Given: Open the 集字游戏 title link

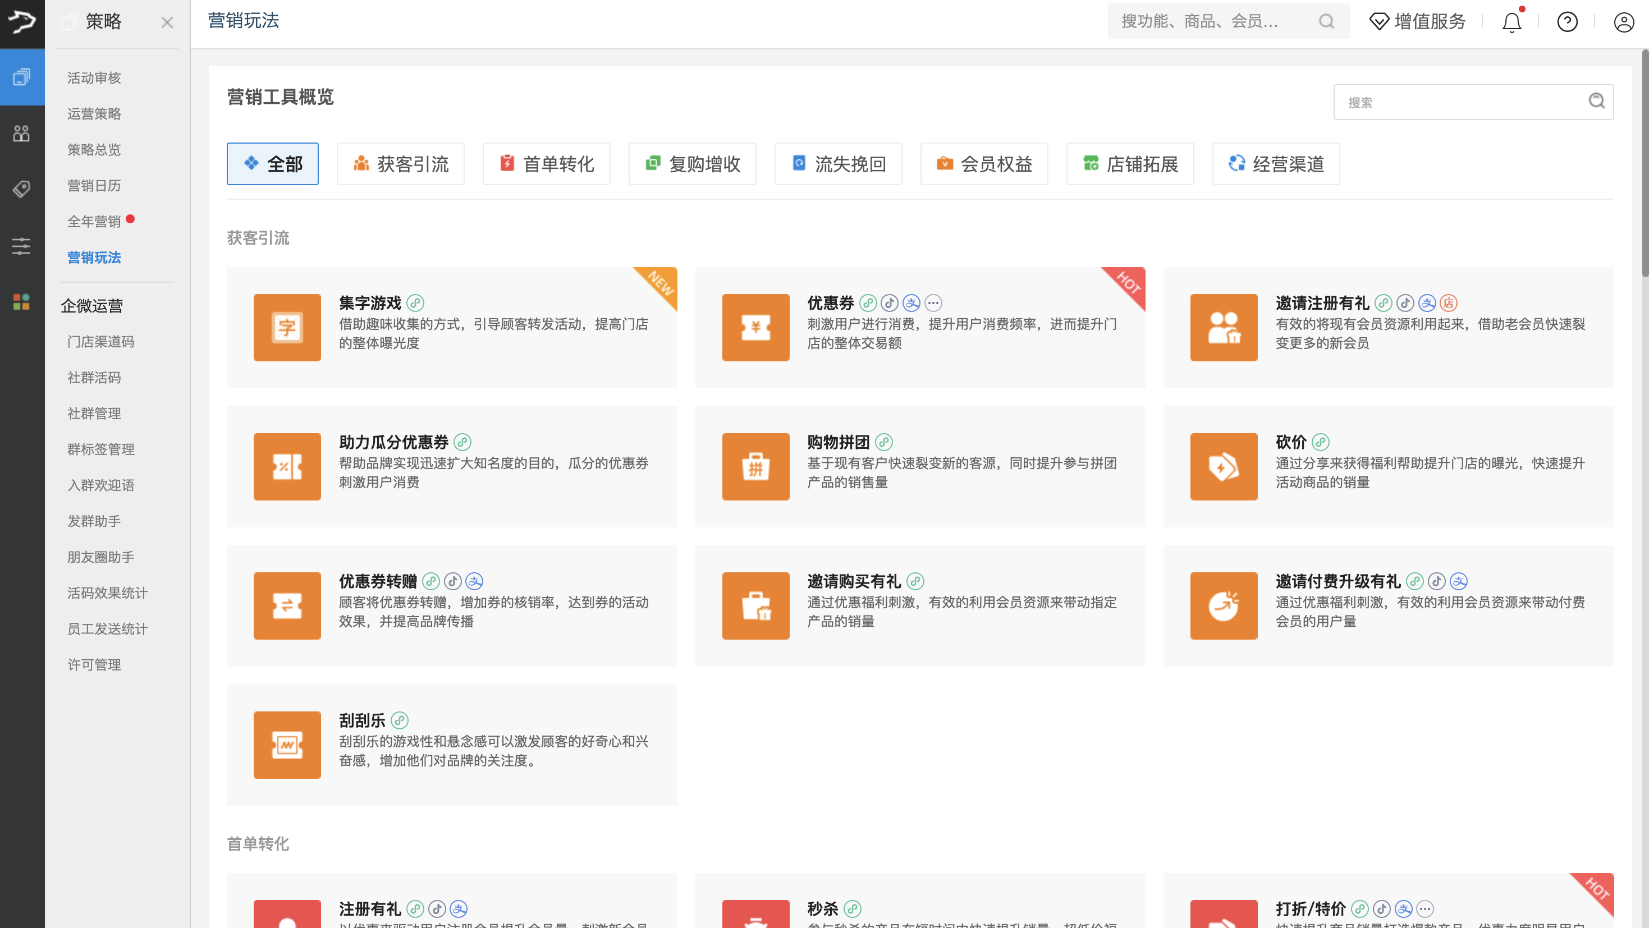Looking at the screenshot, I should pos(370,303).
